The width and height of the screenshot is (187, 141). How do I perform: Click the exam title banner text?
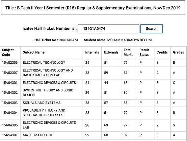93,8
